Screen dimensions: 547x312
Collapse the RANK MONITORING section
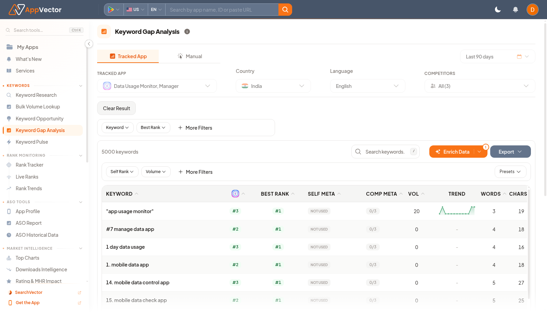tap(81, 155)
